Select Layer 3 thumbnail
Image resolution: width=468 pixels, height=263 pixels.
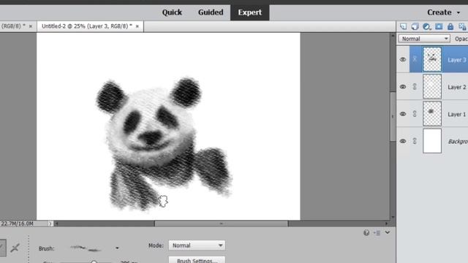point(432,59)
